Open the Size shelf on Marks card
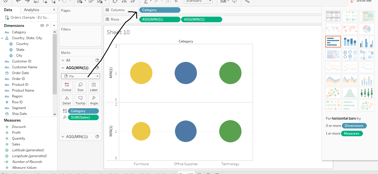The image size is (378, 174). coord(80,86)
